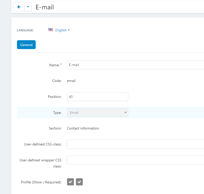Click the Name label with red asterisk
The width and height of the screenshot is (204, 194).
pyautogui.click(x=55, y=65)
